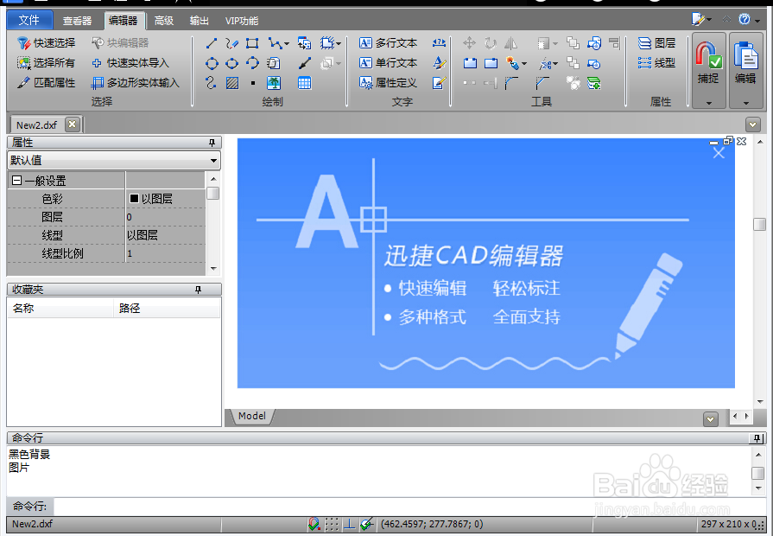Insert a raster image with palm-tree icon
773x536 pixels.
coord(274,83)
